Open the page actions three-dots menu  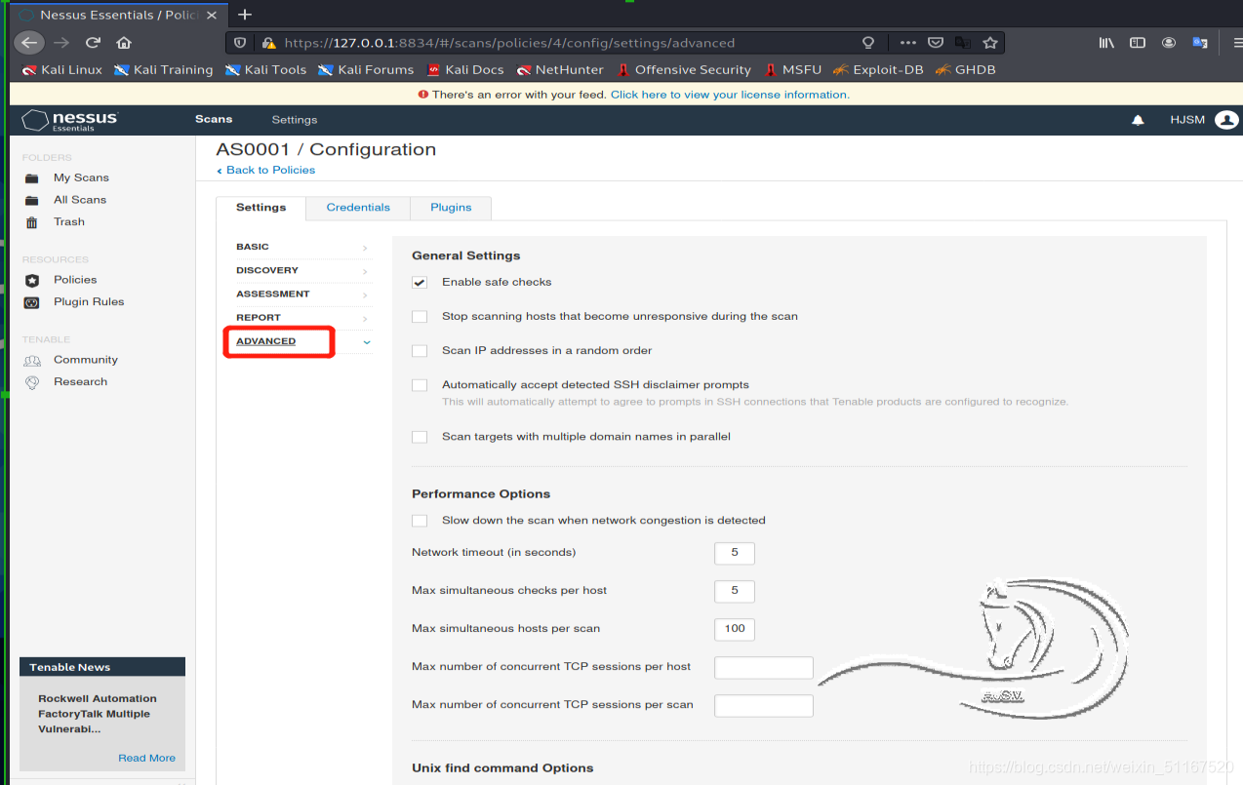click(908, 43)
